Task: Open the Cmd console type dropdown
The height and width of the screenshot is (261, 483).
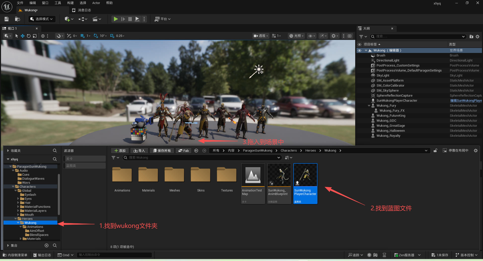Action: point(65,255)
